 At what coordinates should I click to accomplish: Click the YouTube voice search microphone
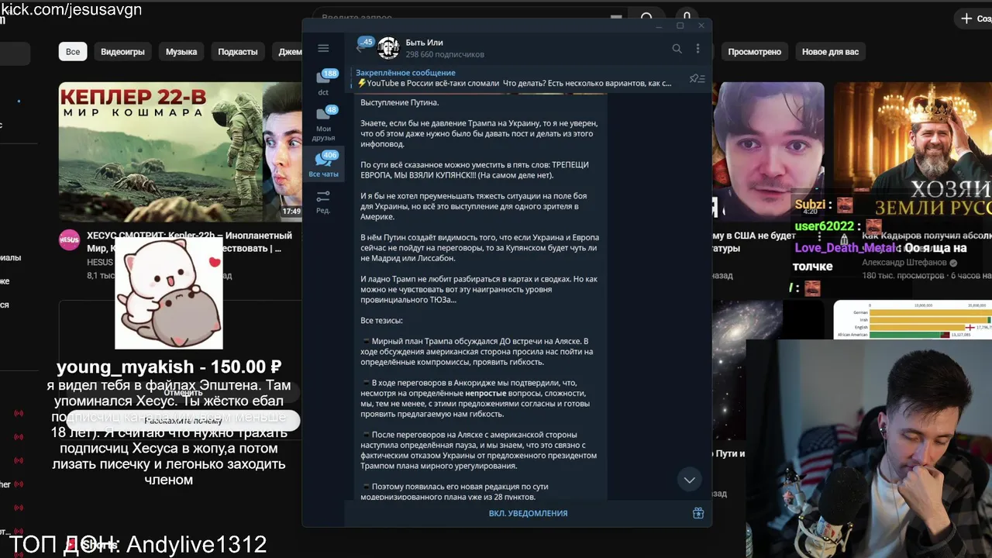click(x=687, y=16)
